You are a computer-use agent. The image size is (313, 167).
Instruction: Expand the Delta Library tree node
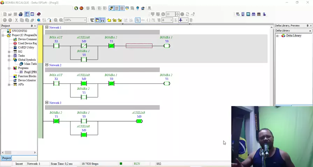pyautogui.click(x=277, y=36)
